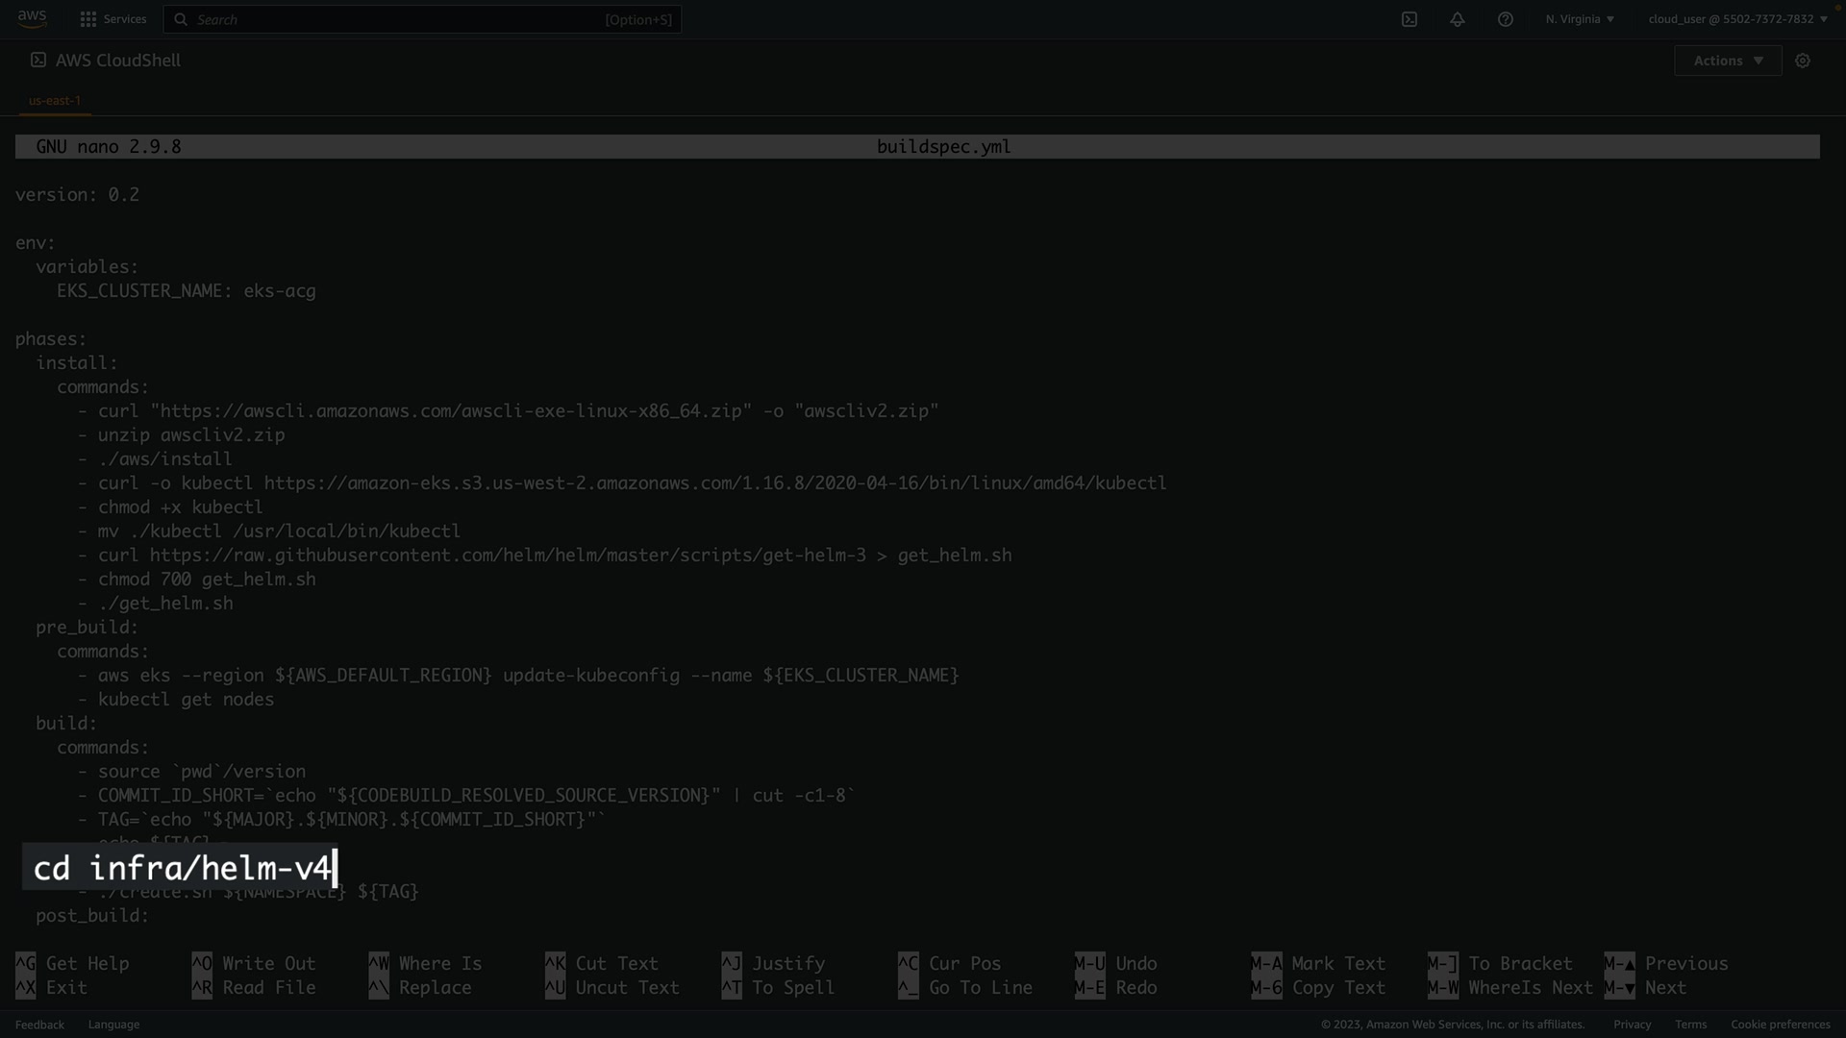1846x1038 pixels.
Task: Open the Actions dropdown
Action: coord(1728,61)
